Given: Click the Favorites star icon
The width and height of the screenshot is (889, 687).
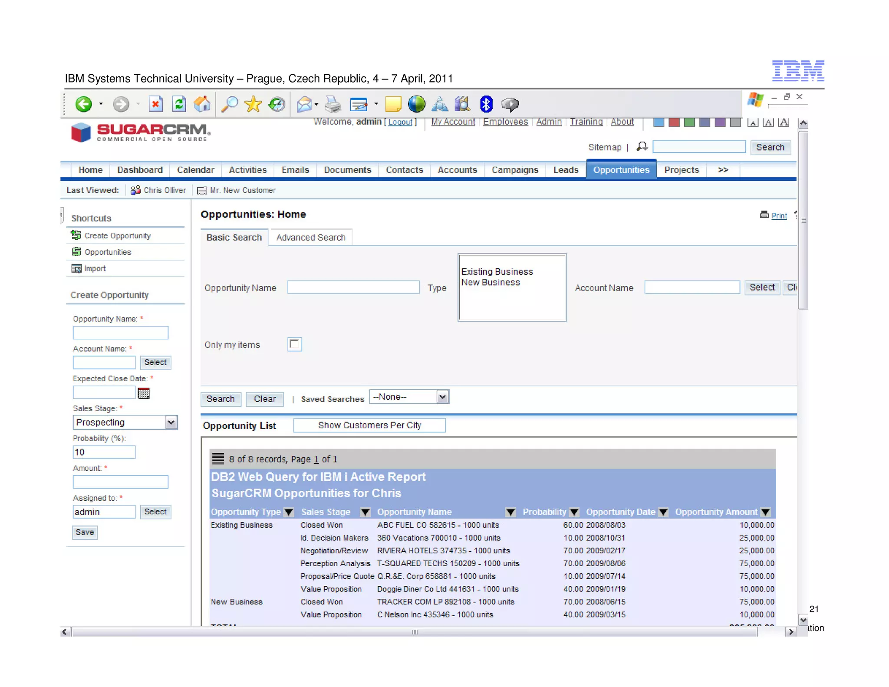Looking at the screenshot, I should click(x=253, y=104).
